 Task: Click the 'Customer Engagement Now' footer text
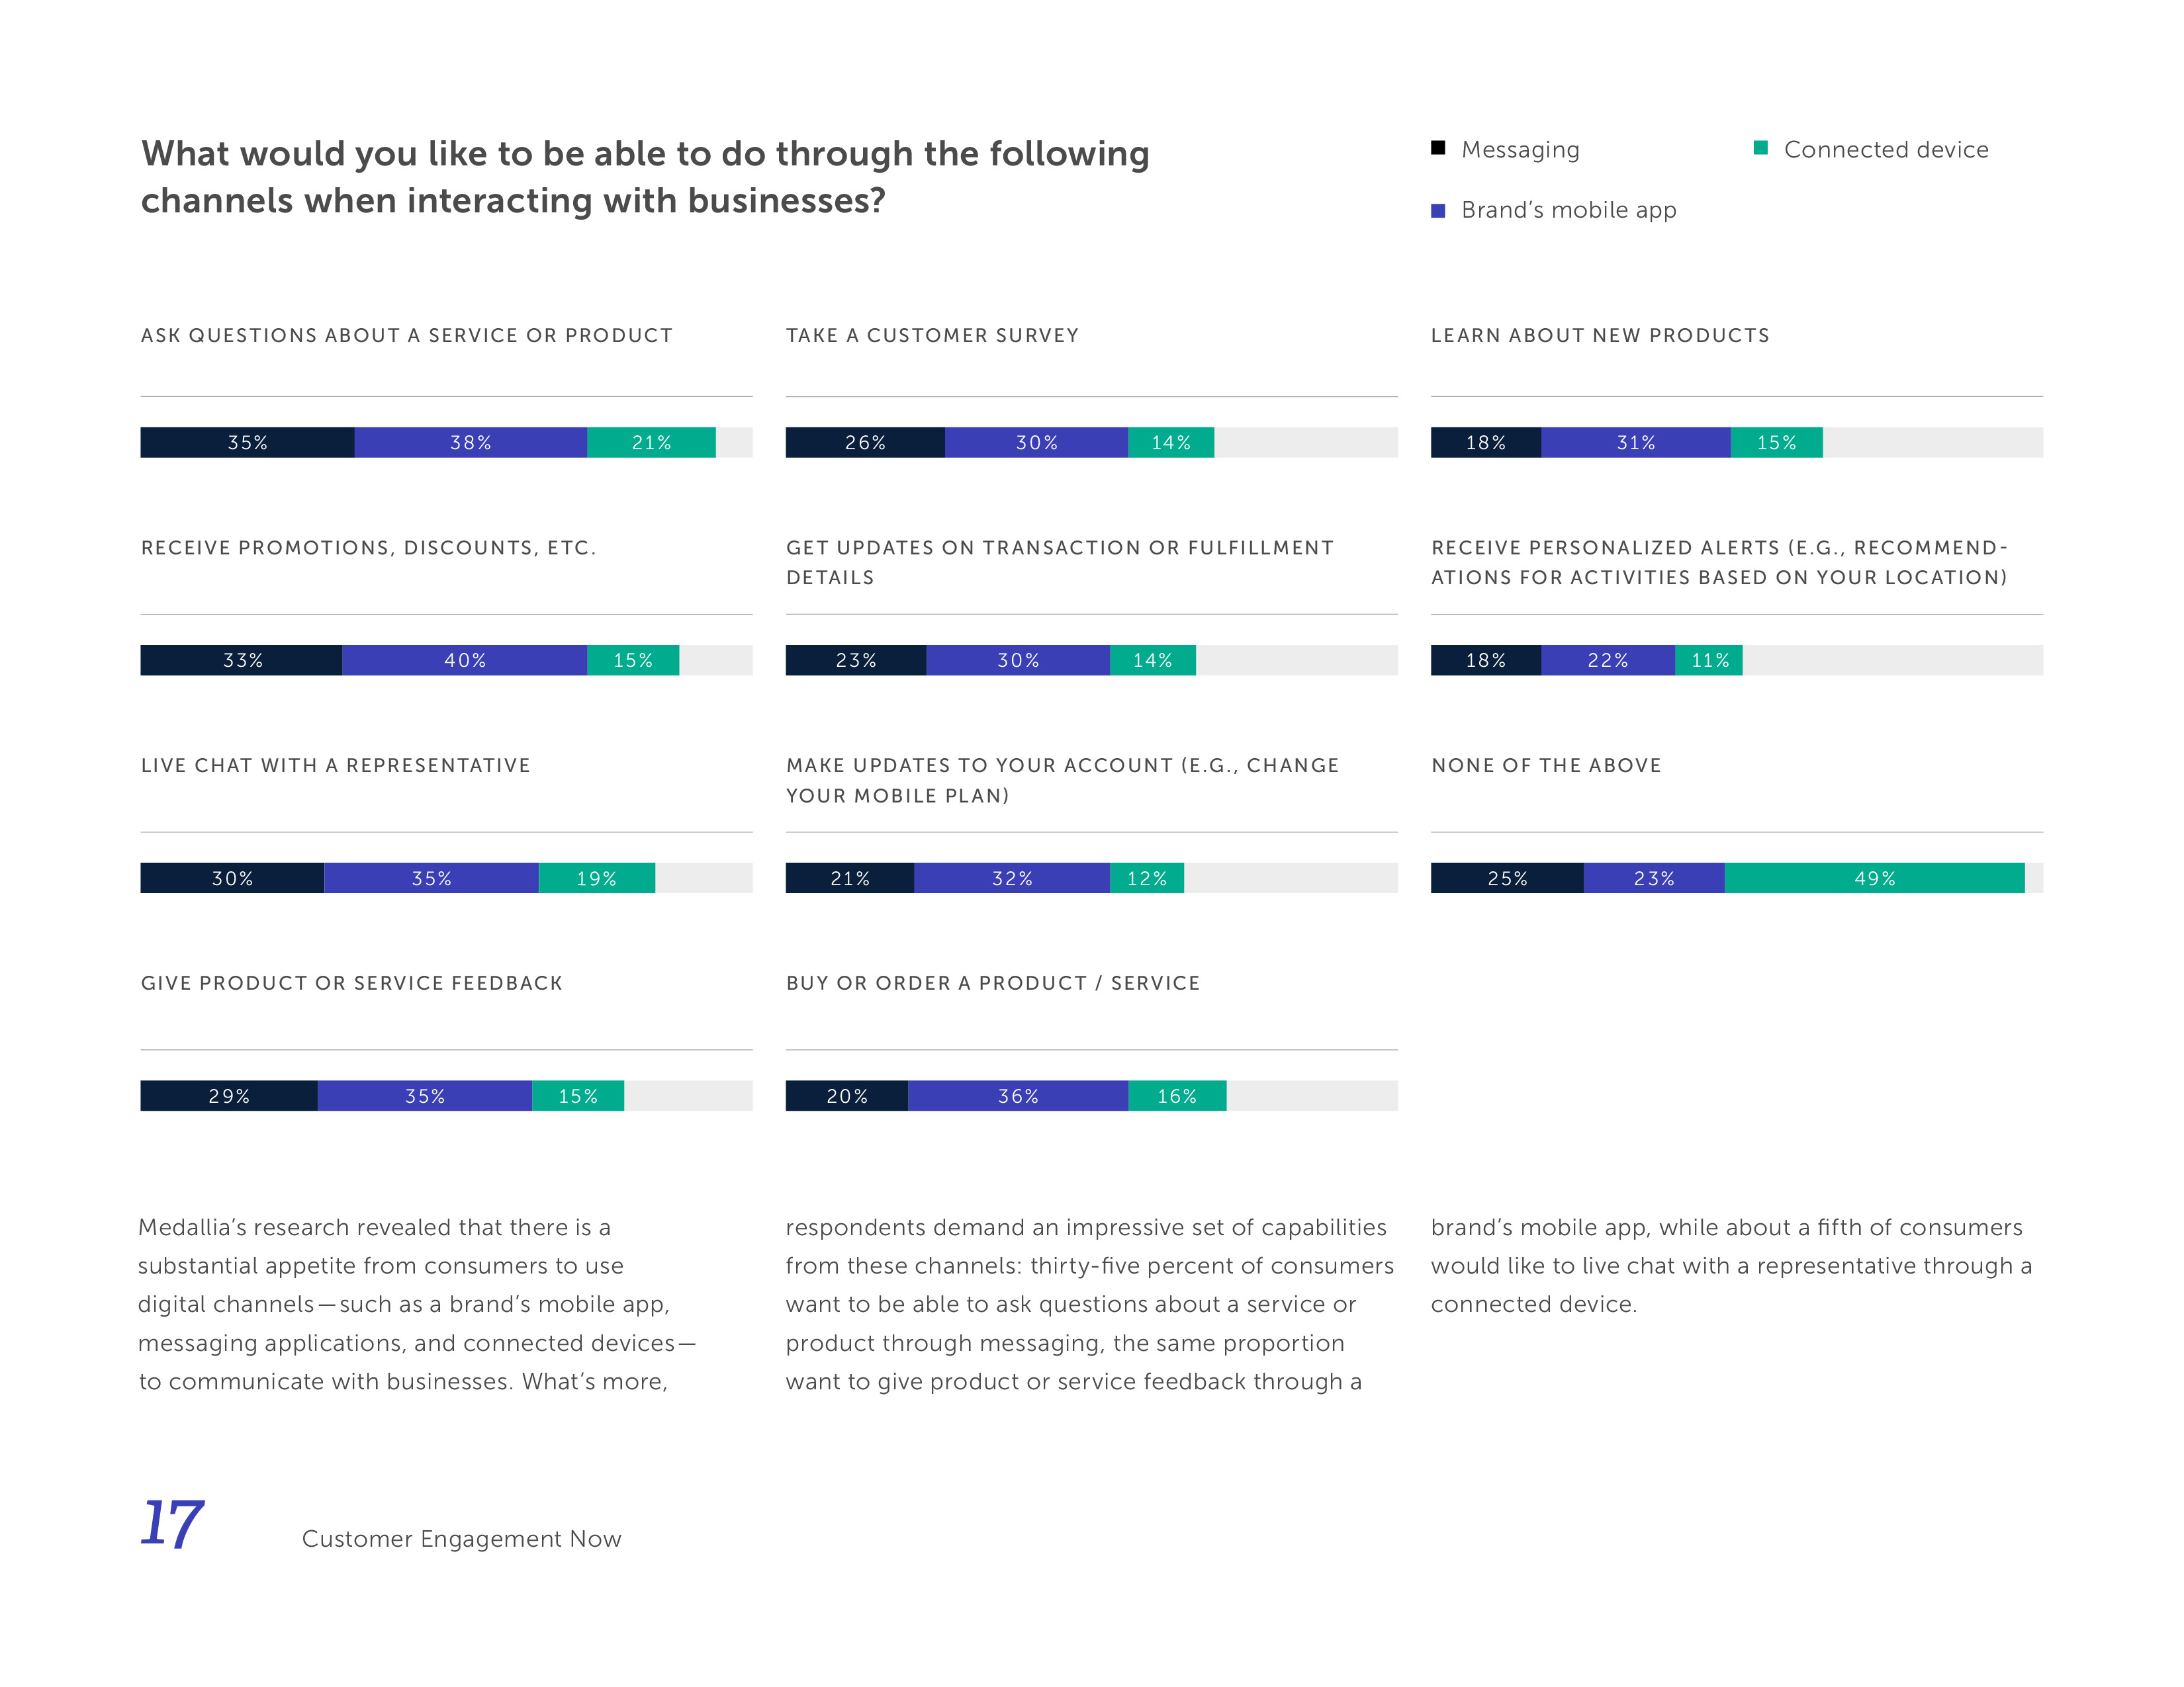[x=461, y=1539]
